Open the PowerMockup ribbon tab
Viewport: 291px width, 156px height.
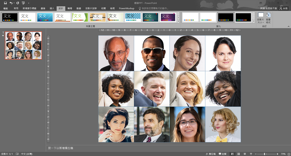[x=127, y=8]
